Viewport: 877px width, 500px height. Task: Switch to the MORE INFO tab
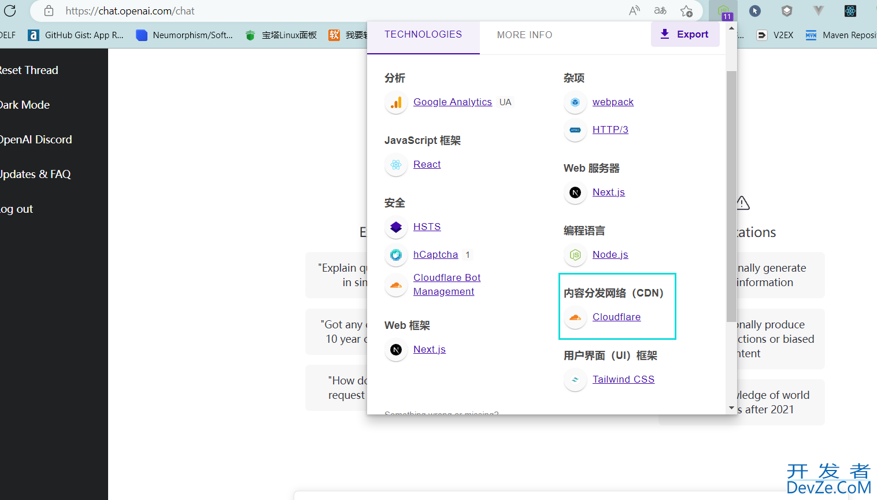(524, 35)
